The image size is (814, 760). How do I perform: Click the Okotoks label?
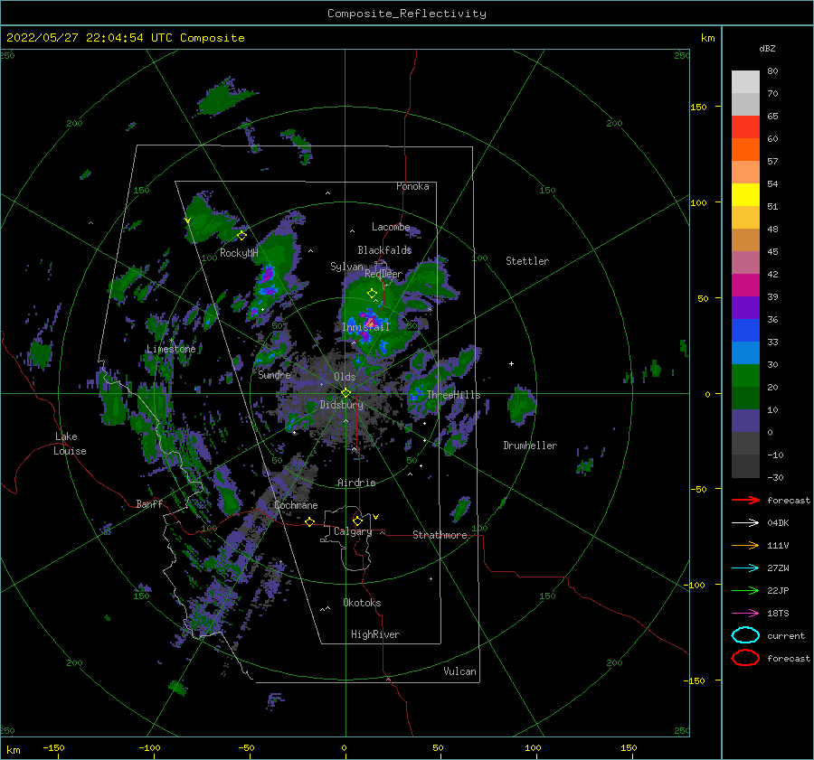pos(362,603)
